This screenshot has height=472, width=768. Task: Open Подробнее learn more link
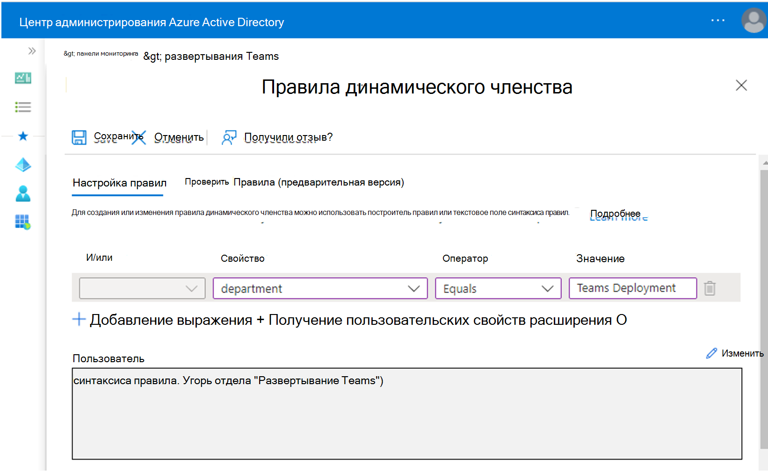[x=615, y=214]
